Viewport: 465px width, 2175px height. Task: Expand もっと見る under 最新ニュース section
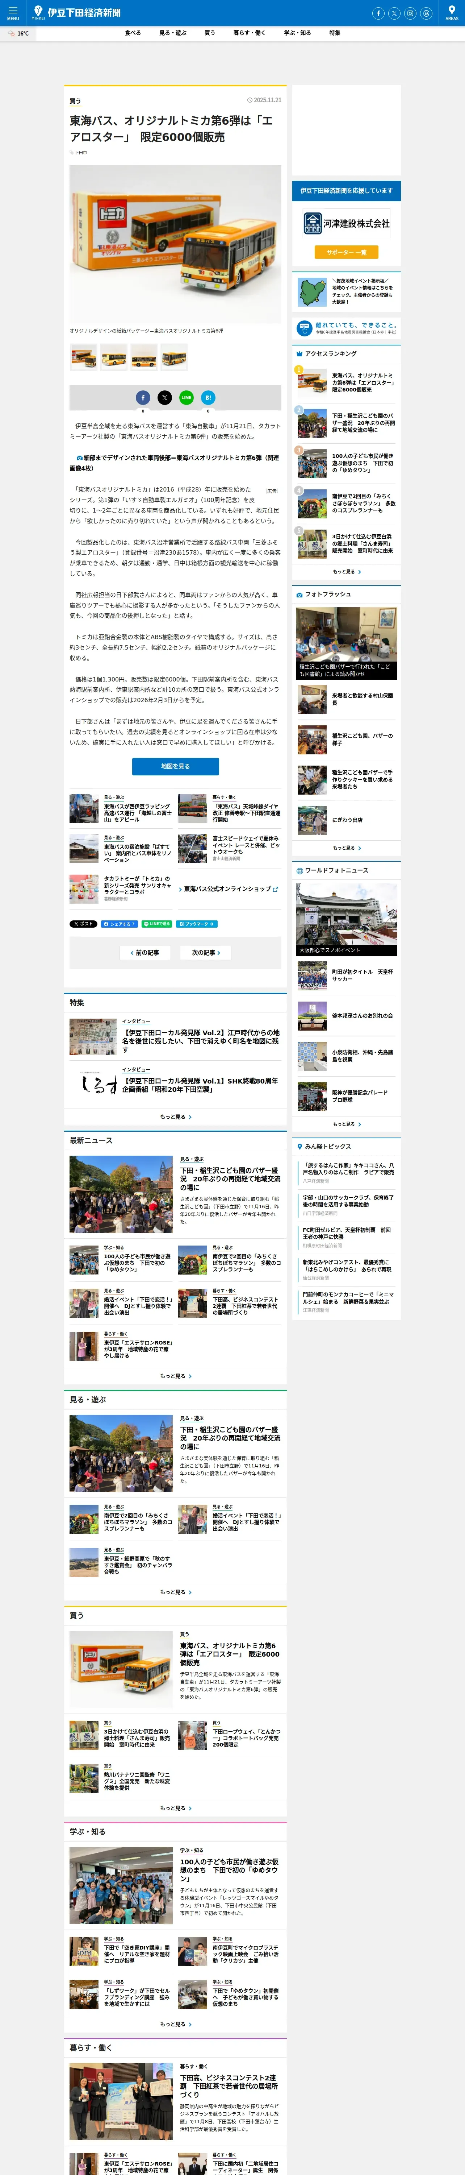click(176, 1376)
